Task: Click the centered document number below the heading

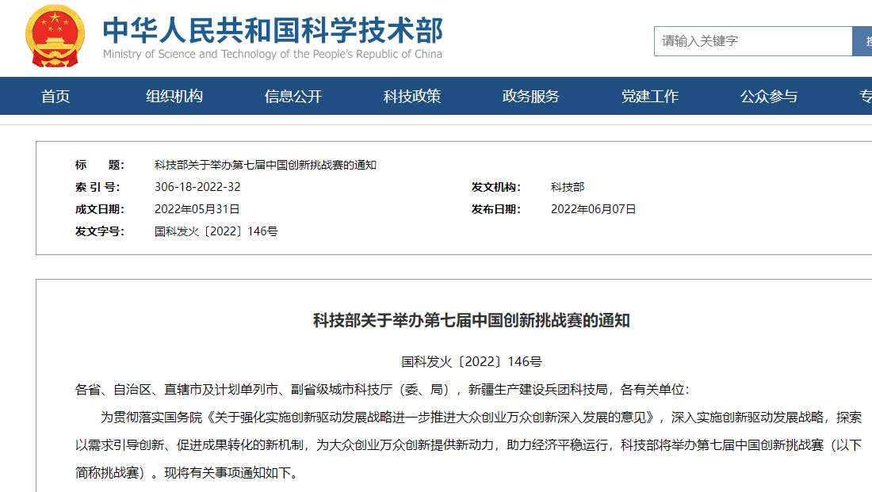Action: 471,362
